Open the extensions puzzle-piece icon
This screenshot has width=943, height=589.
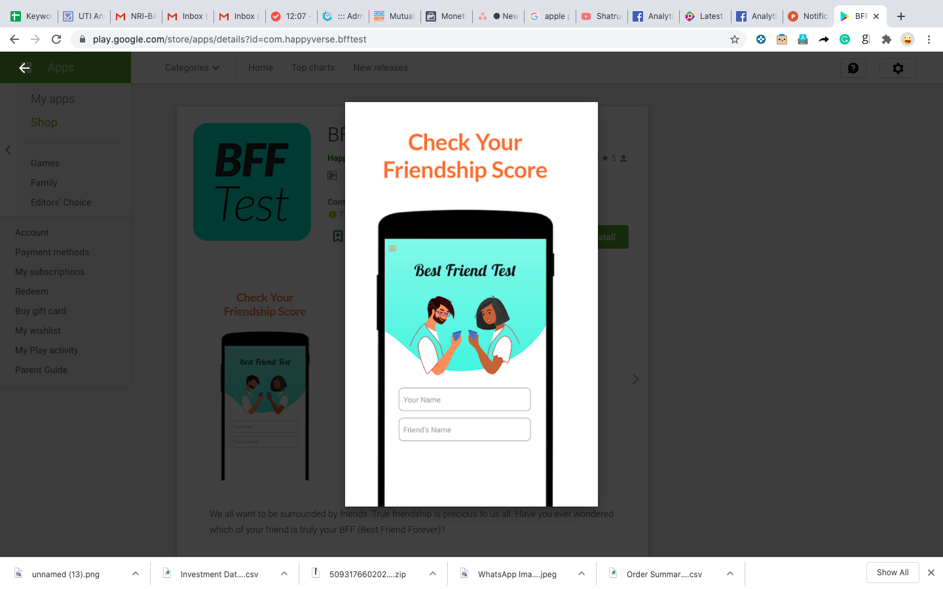[x=887, y=39]
